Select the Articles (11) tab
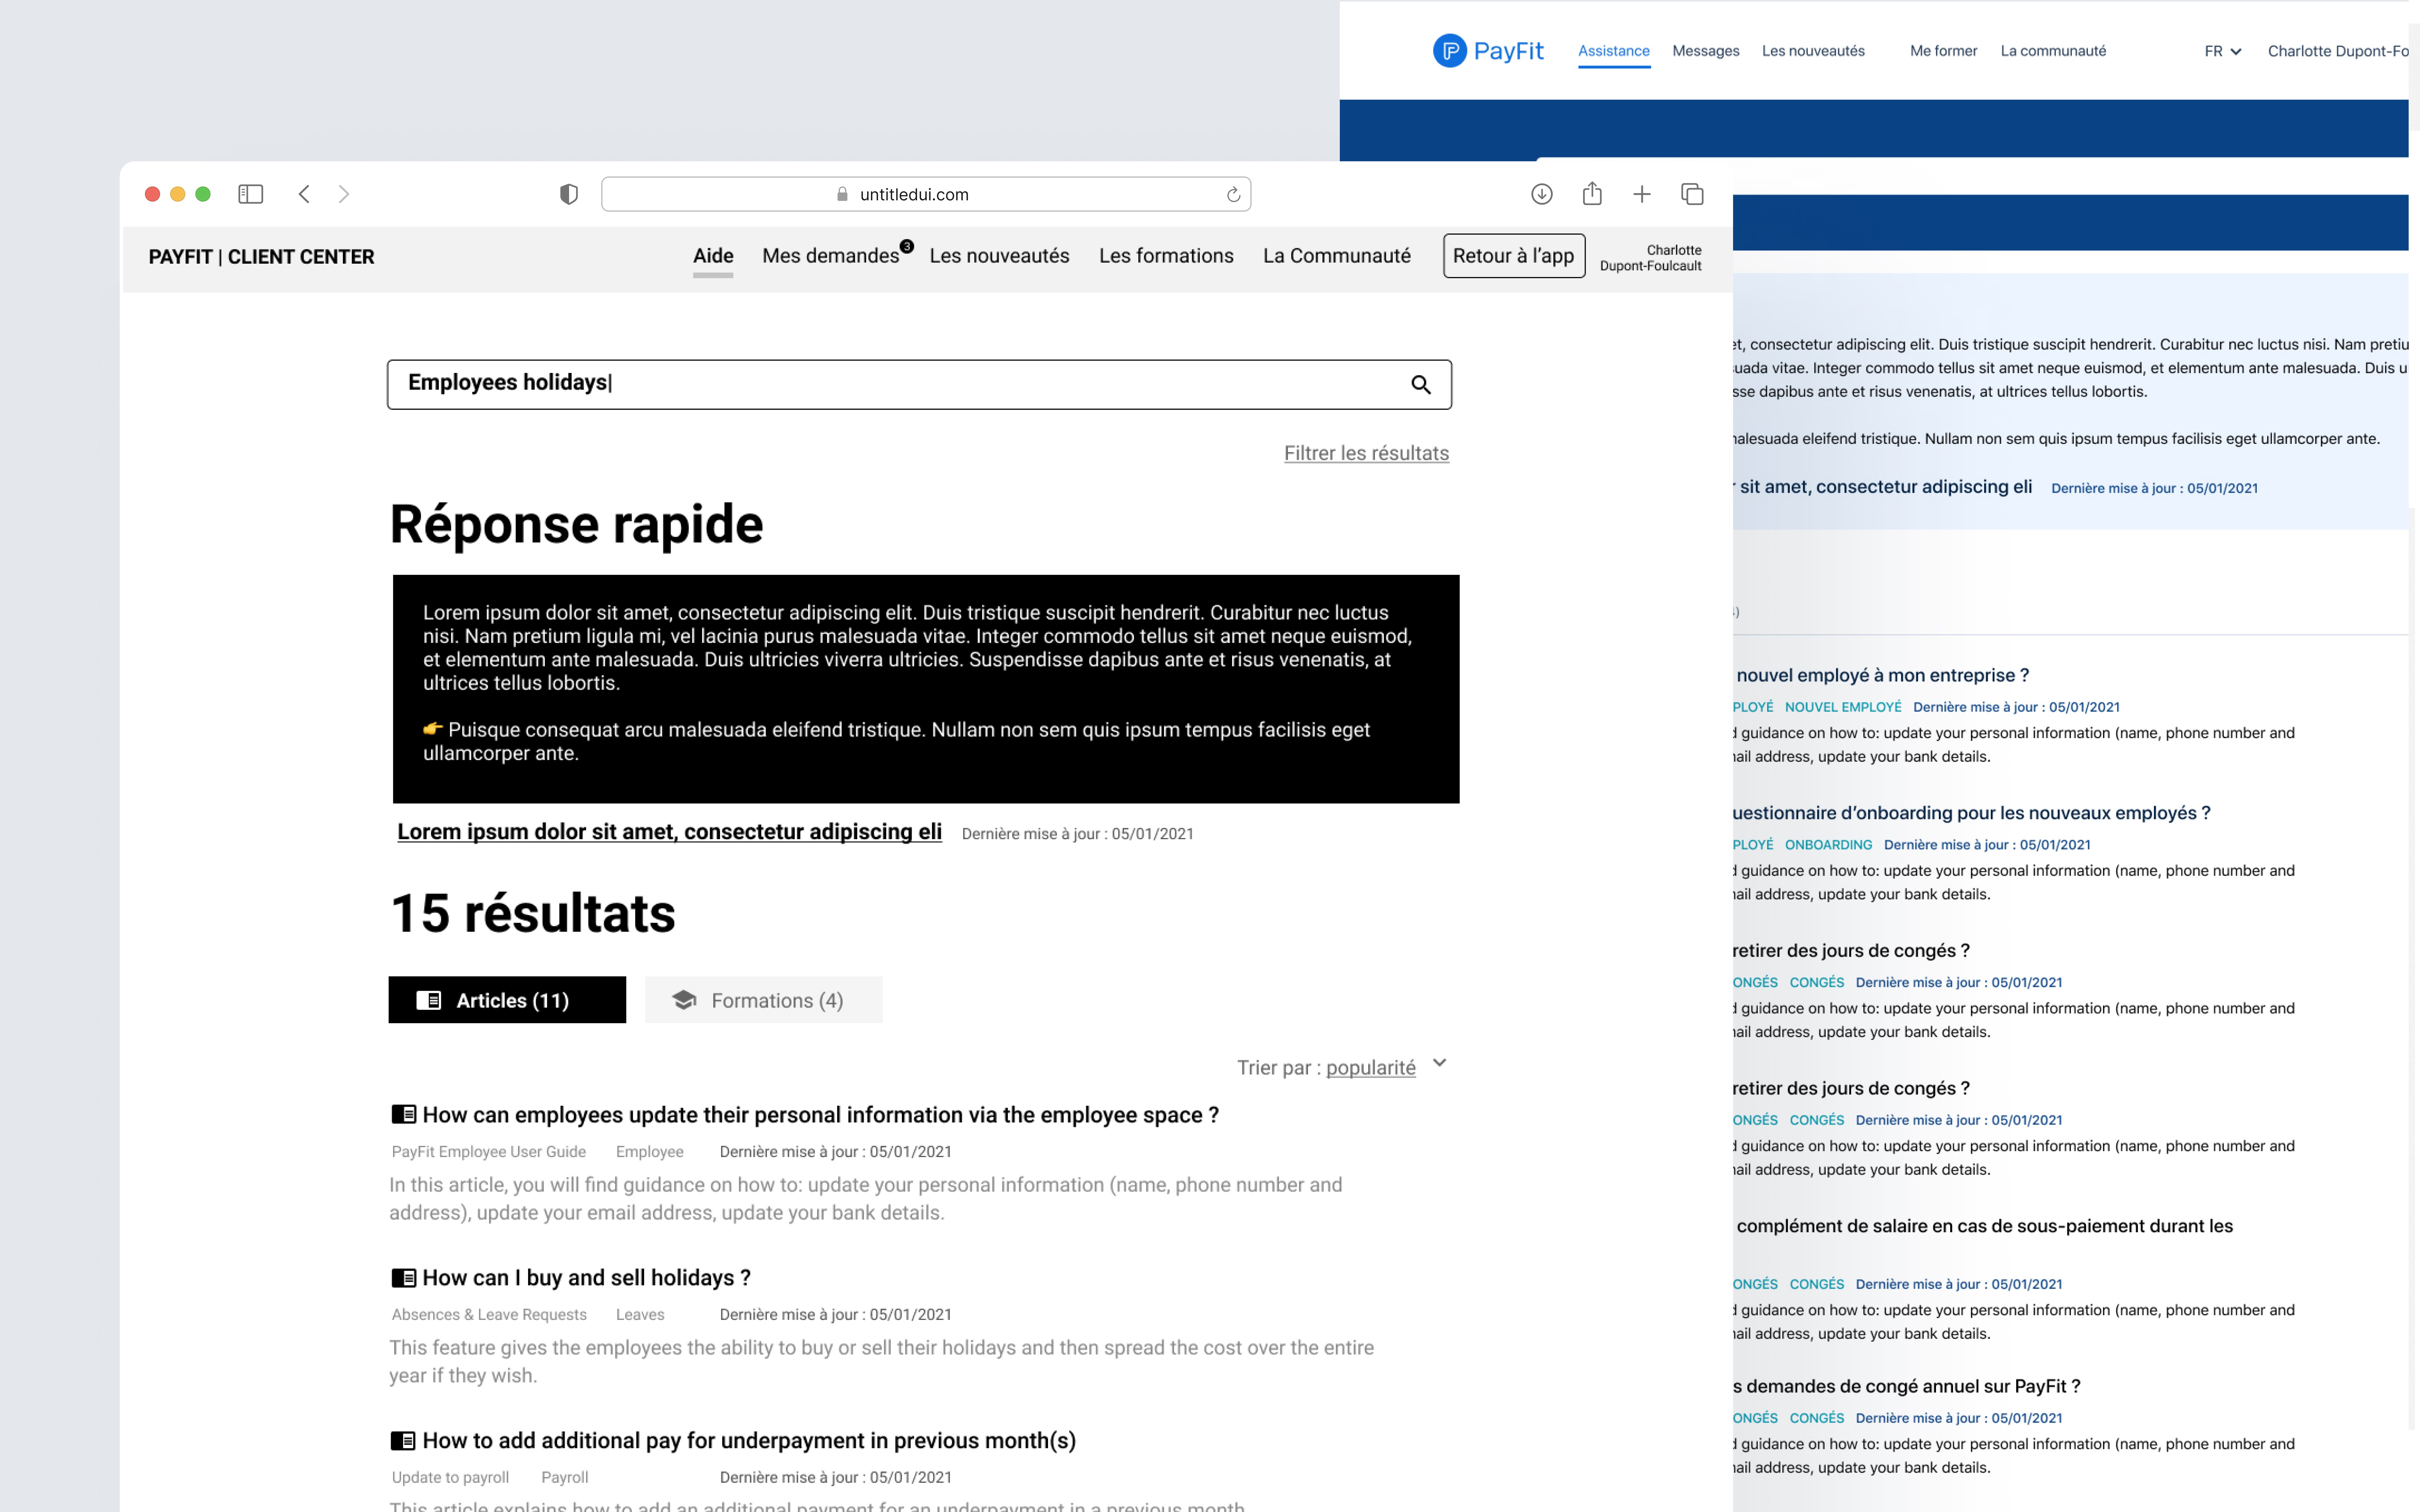Screen dimensions: 2420x1512 coord(507,1000)
